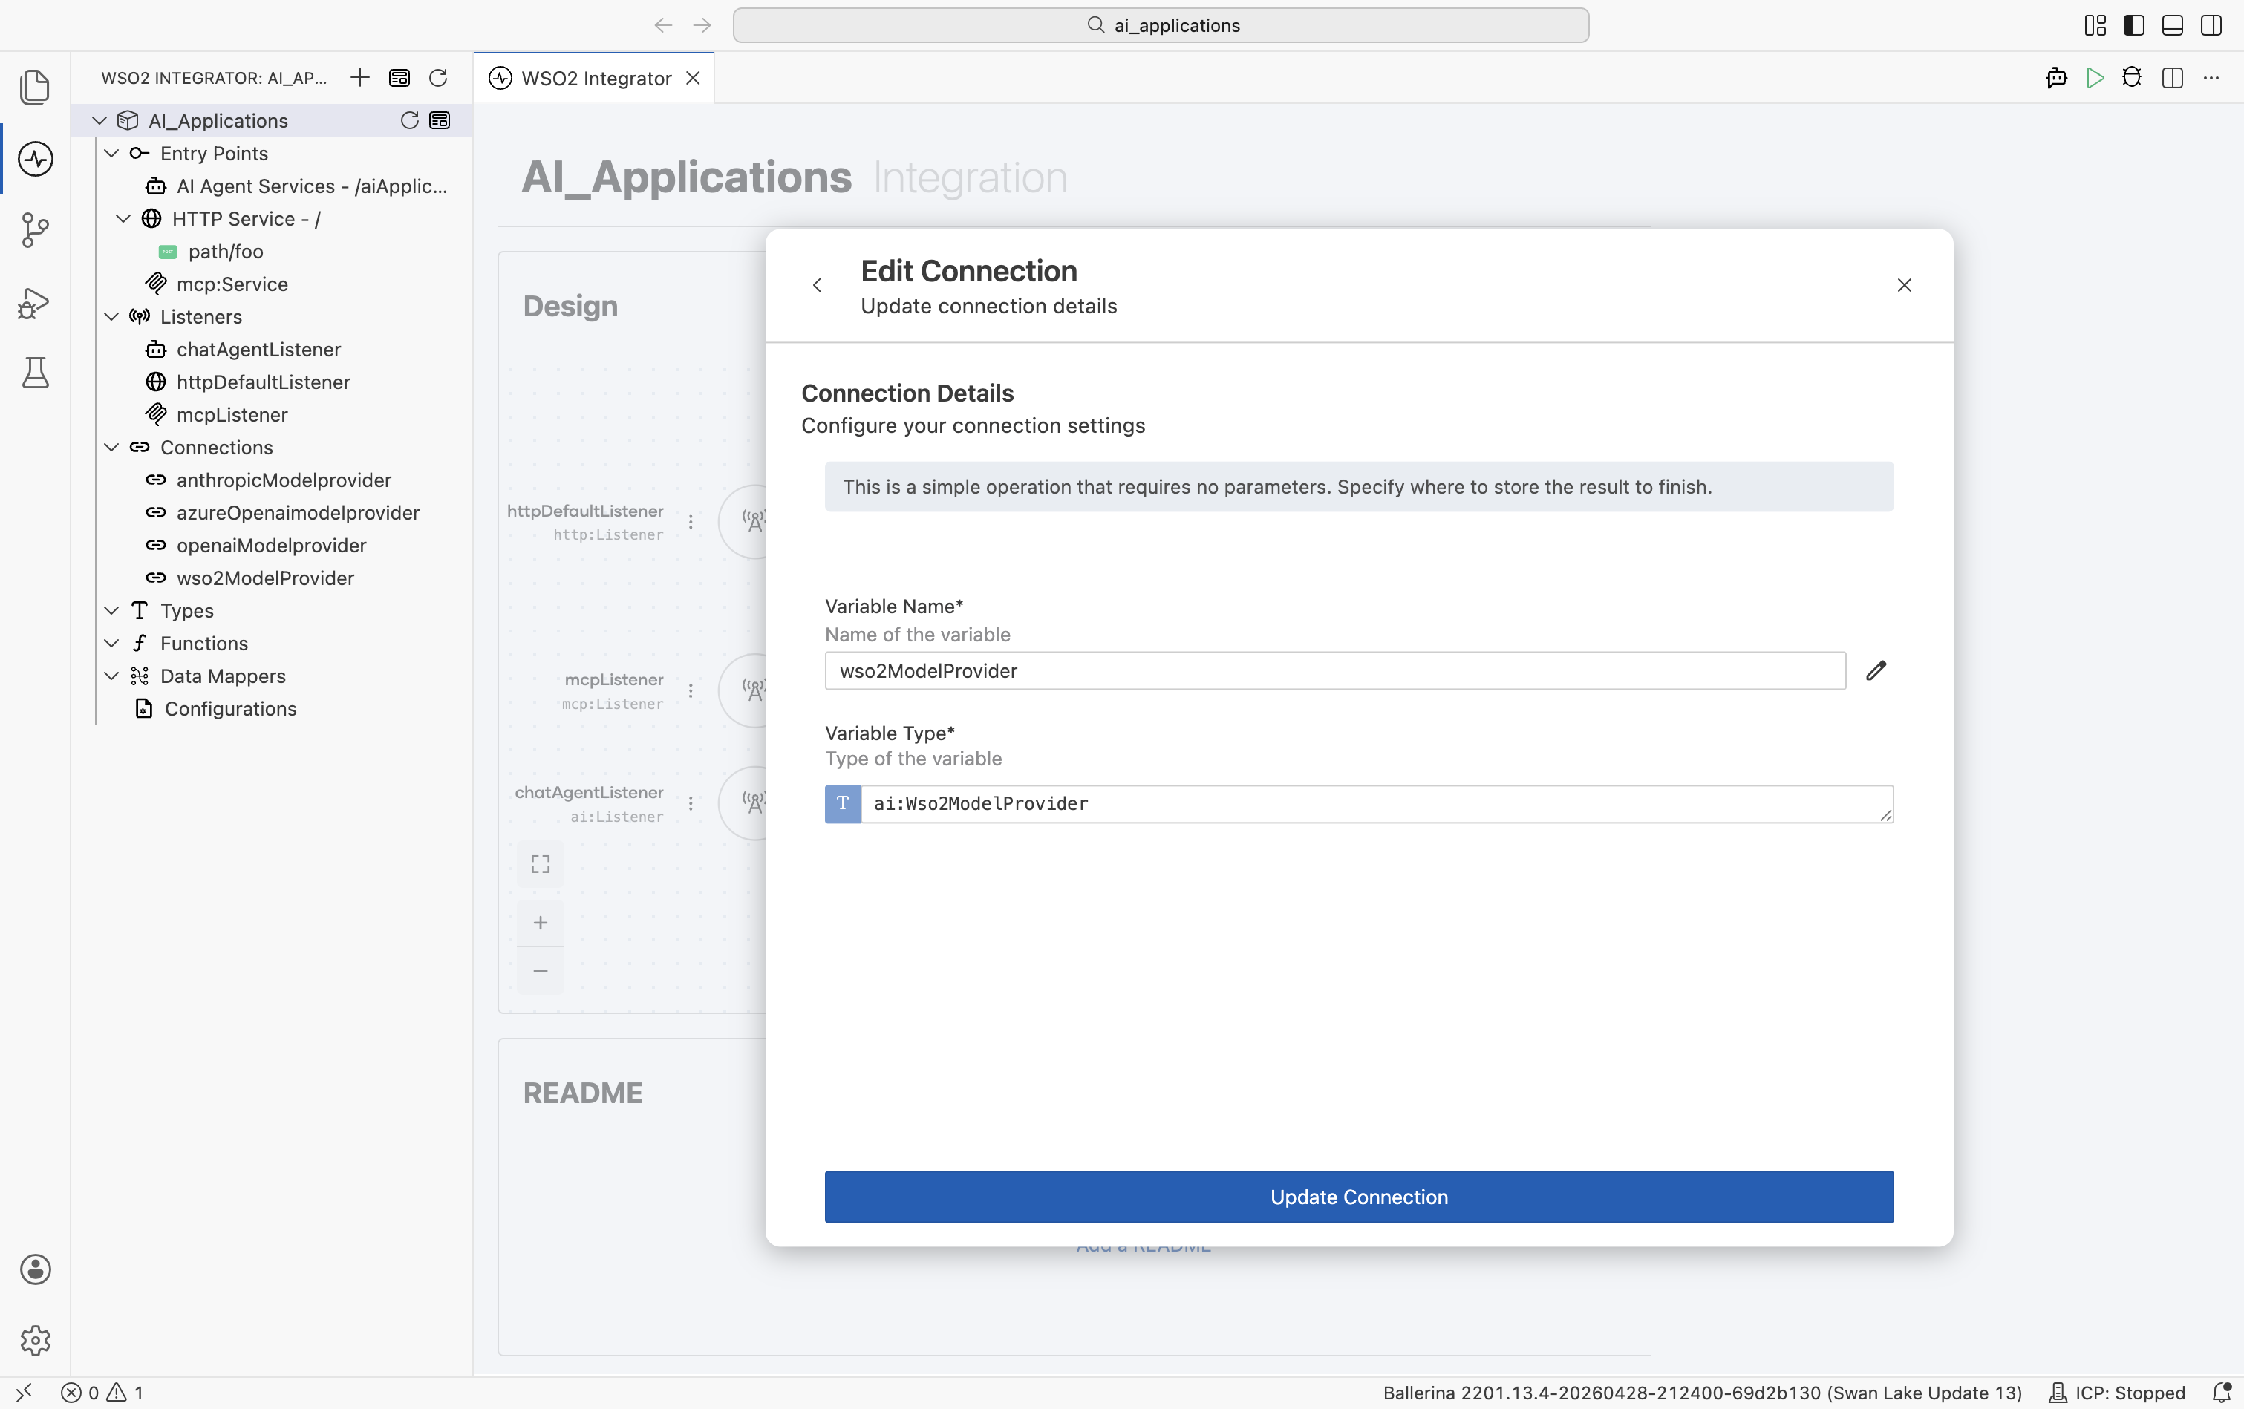The height and width of the screenshot is (1409, 2244).
Task: Open AI Agent Services entry point
Action: pyautogui.click(x=296, y=186)
